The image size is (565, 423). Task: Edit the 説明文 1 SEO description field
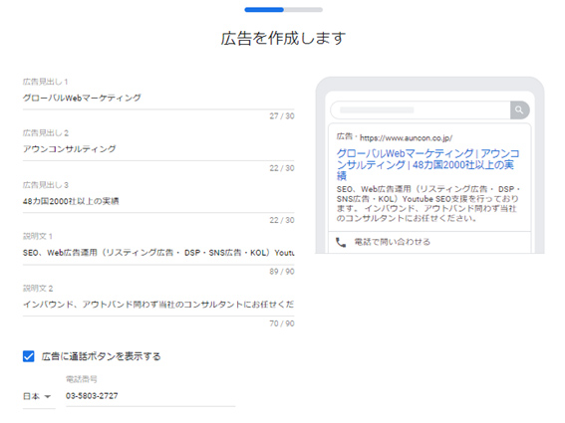(158, 253)
